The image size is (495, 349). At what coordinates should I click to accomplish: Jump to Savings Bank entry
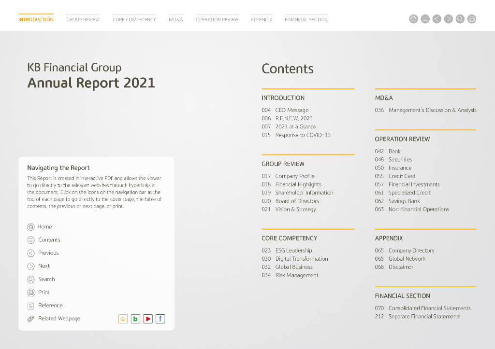point(397,201)
